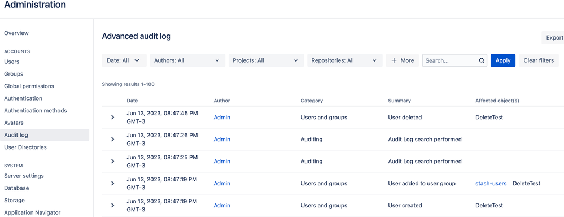Select Audit log in the sidebar
Image resolution: width=564 pixels, height=217 pixels.
(x=45, y=135)
